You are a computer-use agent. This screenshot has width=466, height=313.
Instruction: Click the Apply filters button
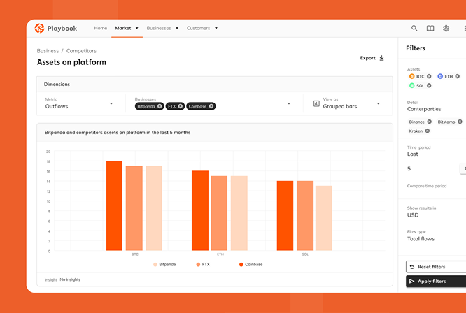436,282
